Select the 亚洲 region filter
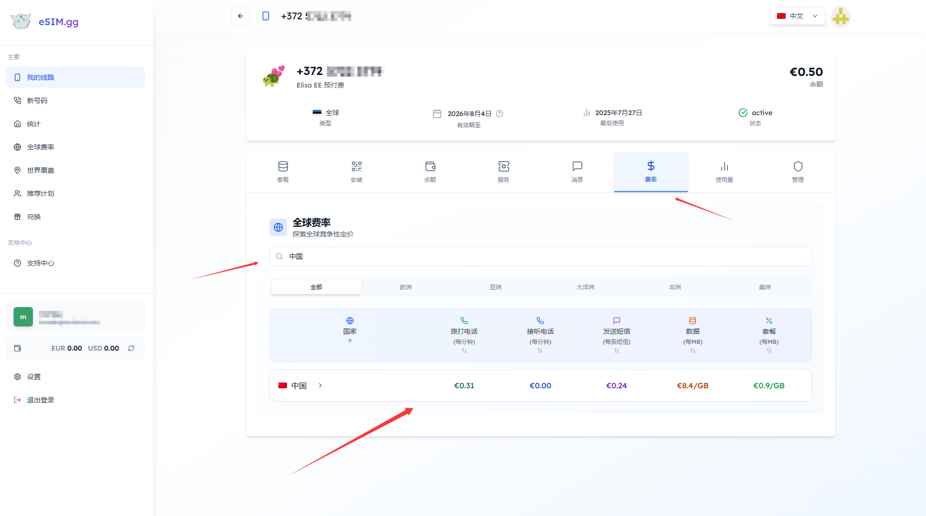The width and height of the screenshot is (926, 516). 495,287
